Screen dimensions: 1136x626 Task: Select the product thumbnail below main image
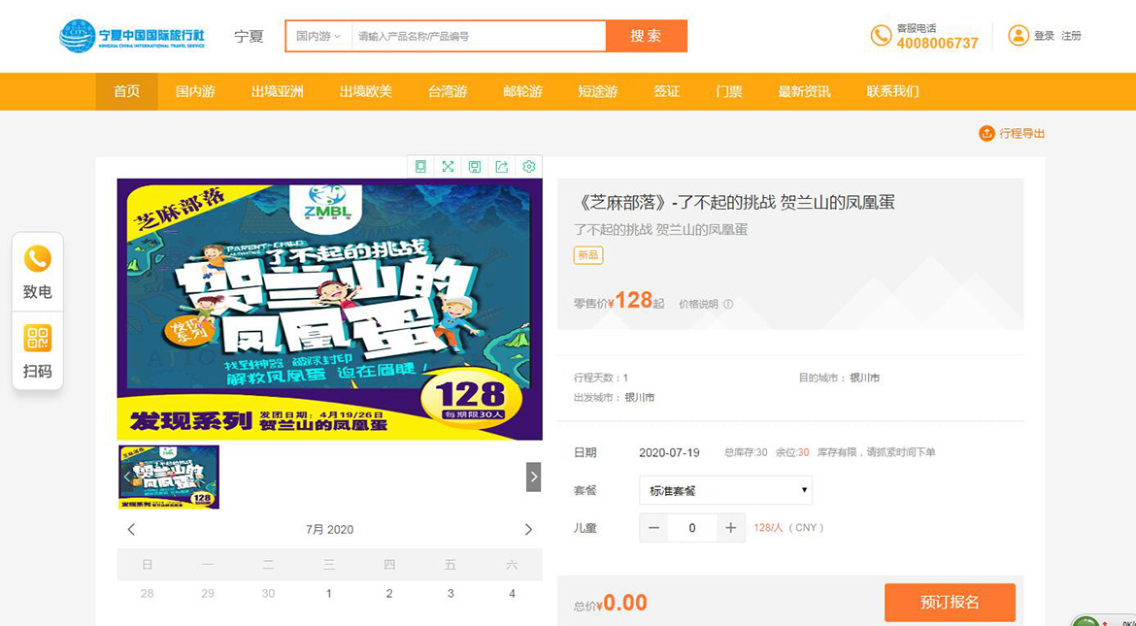(169, 477)
